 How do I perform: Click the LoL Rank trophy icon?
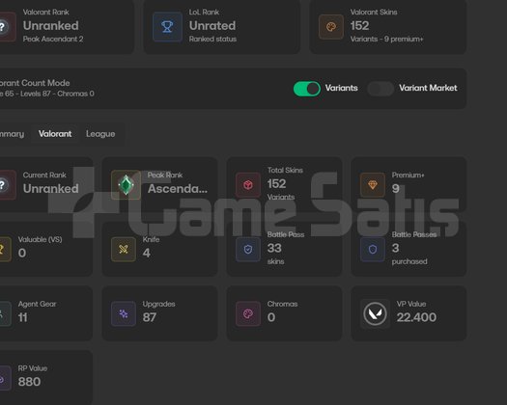[x=167, y=26]
